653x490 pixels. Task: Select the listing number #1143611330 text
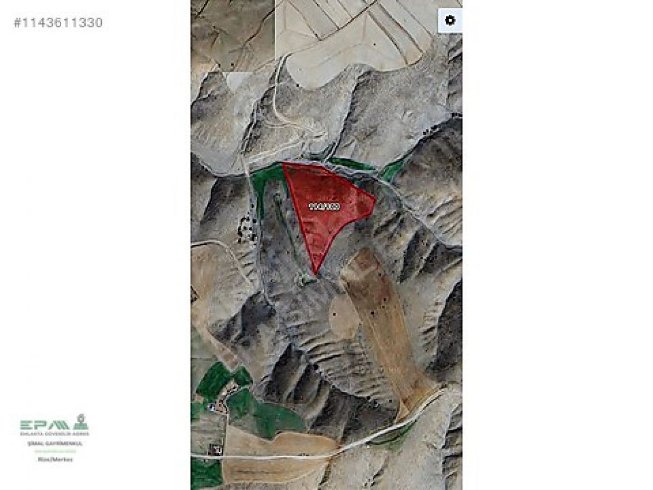coord(58,23)
